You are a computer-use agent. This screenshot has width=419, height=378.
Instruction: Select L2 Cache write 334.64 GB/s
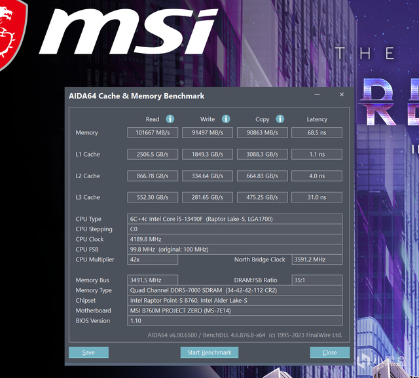coord(208,176)
